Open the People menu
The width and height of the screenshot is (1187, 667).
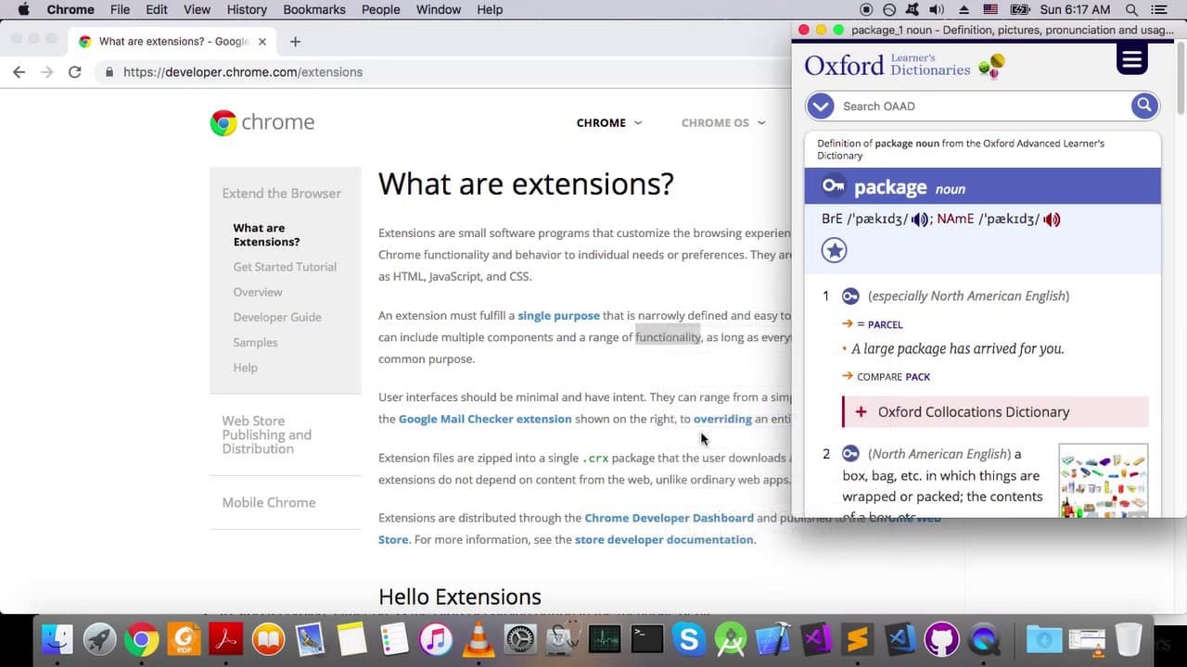point(381,9)
